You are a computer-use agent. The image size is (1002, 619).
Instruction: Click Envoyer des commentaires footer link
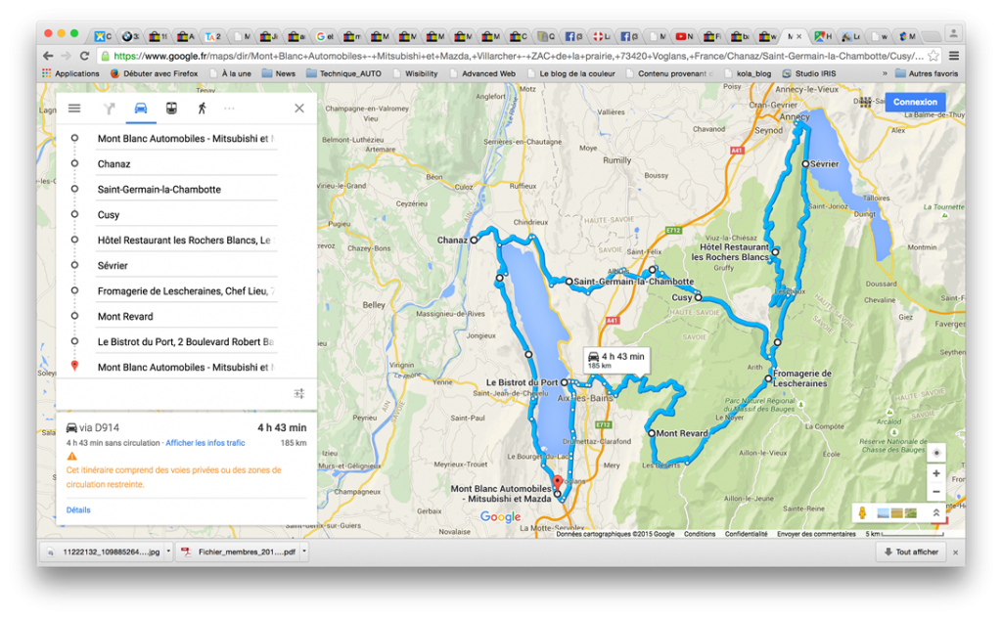click(816, 534)
